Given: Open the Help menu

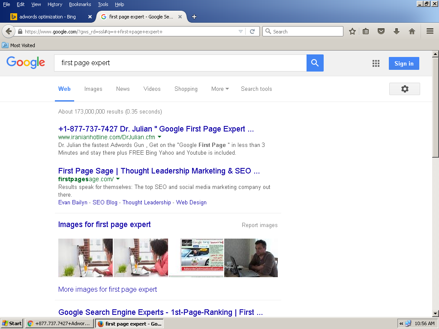Looking at the screenshot, I should click(119, 4).
